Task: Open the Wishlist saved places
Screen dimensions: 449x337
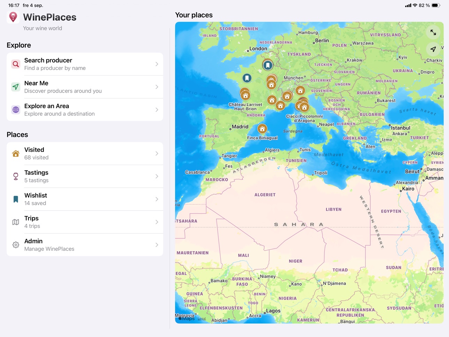Action: tap(85, 199)
